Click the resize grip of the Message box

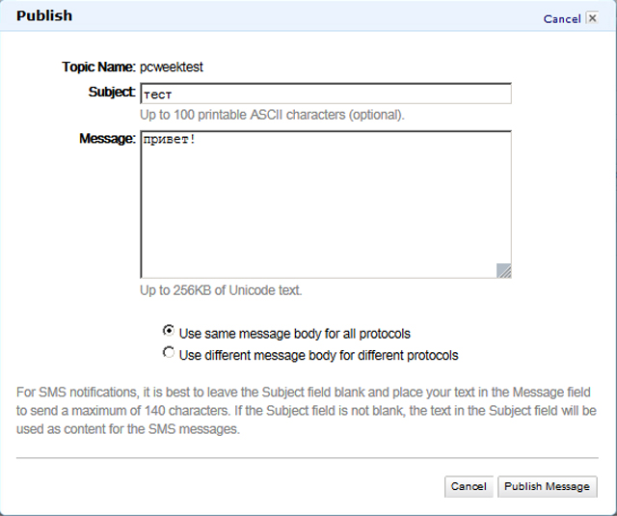pyautogui.click(x=503, y=270)
